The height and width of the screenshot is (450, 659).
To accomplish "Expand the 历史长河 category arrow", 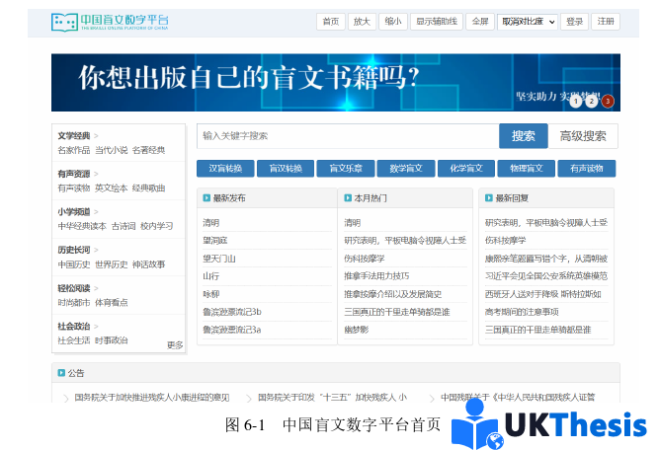I will [x=96, y=251].
